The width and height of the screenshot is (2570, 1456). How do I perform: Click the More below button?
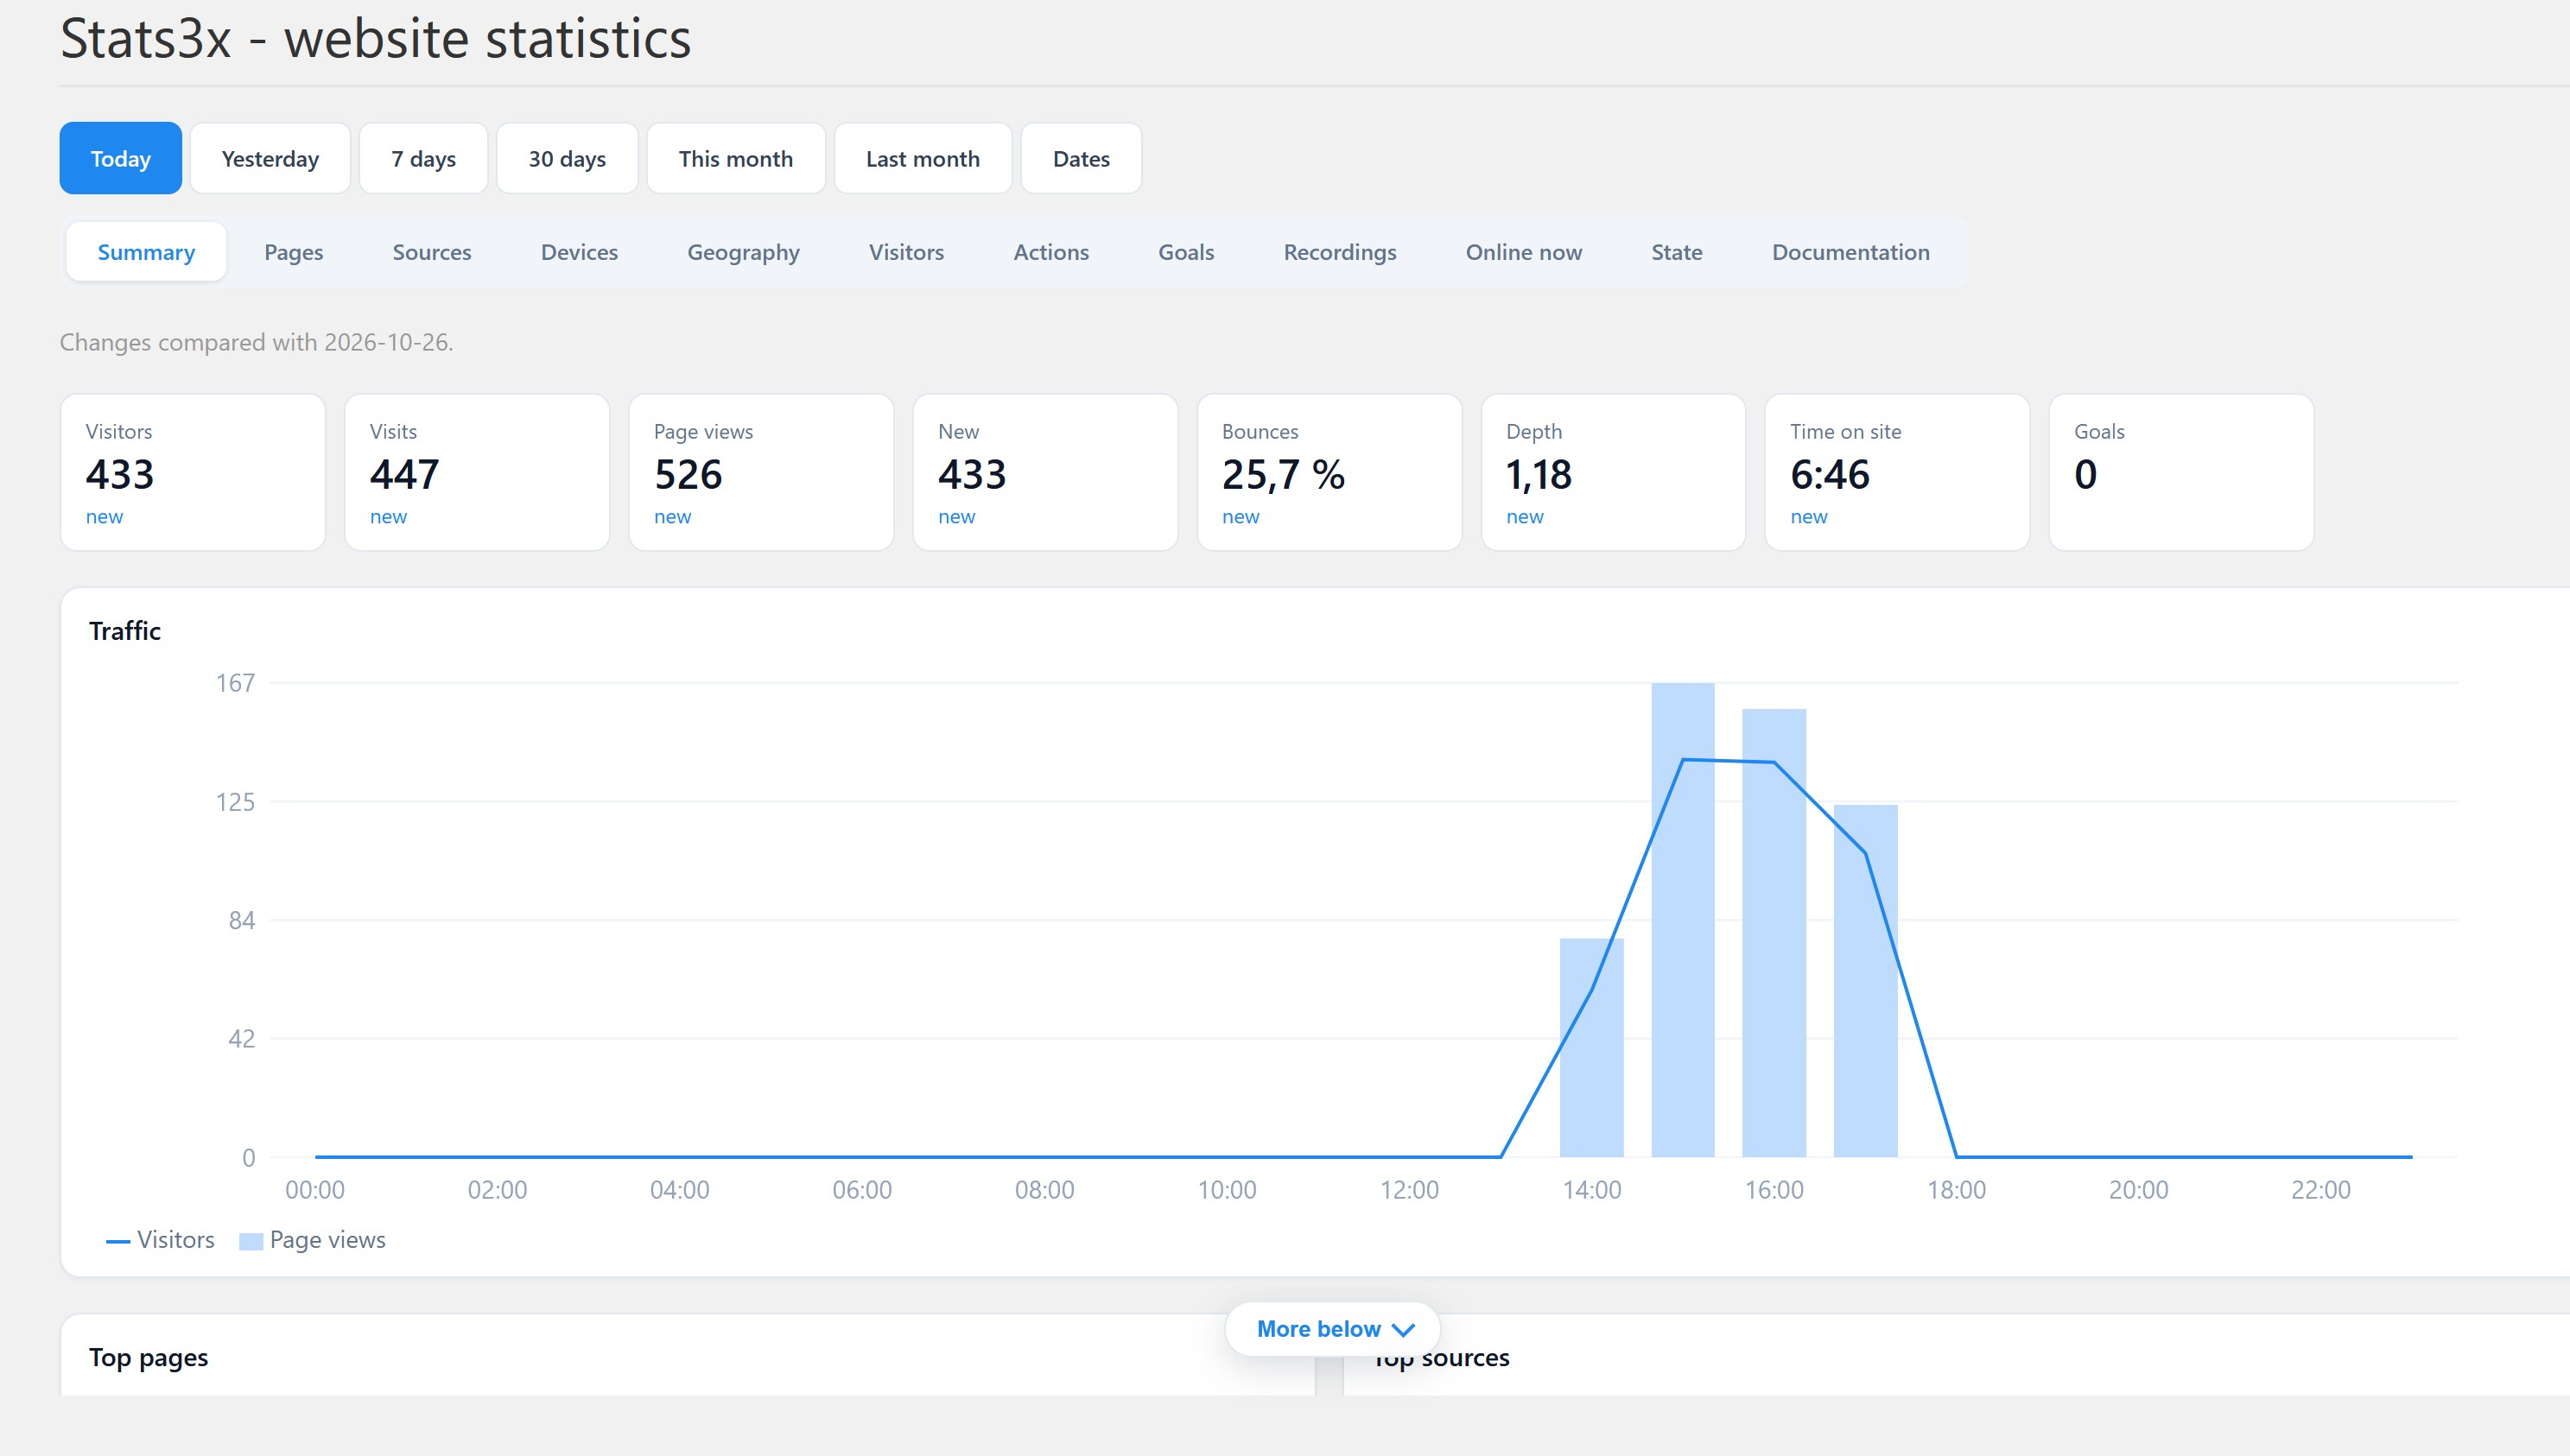[x=1333, y=1329]
